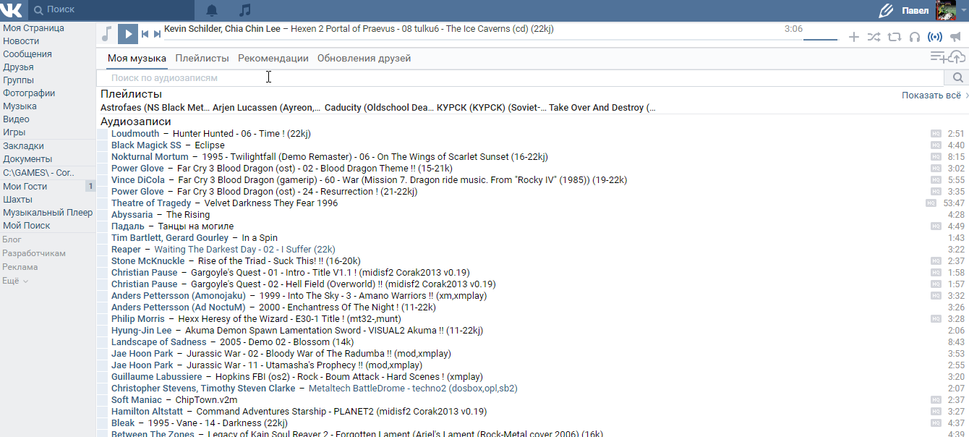Open Новости in sidebar
This screenshot has width=969, height=437.
pos(21,41)
